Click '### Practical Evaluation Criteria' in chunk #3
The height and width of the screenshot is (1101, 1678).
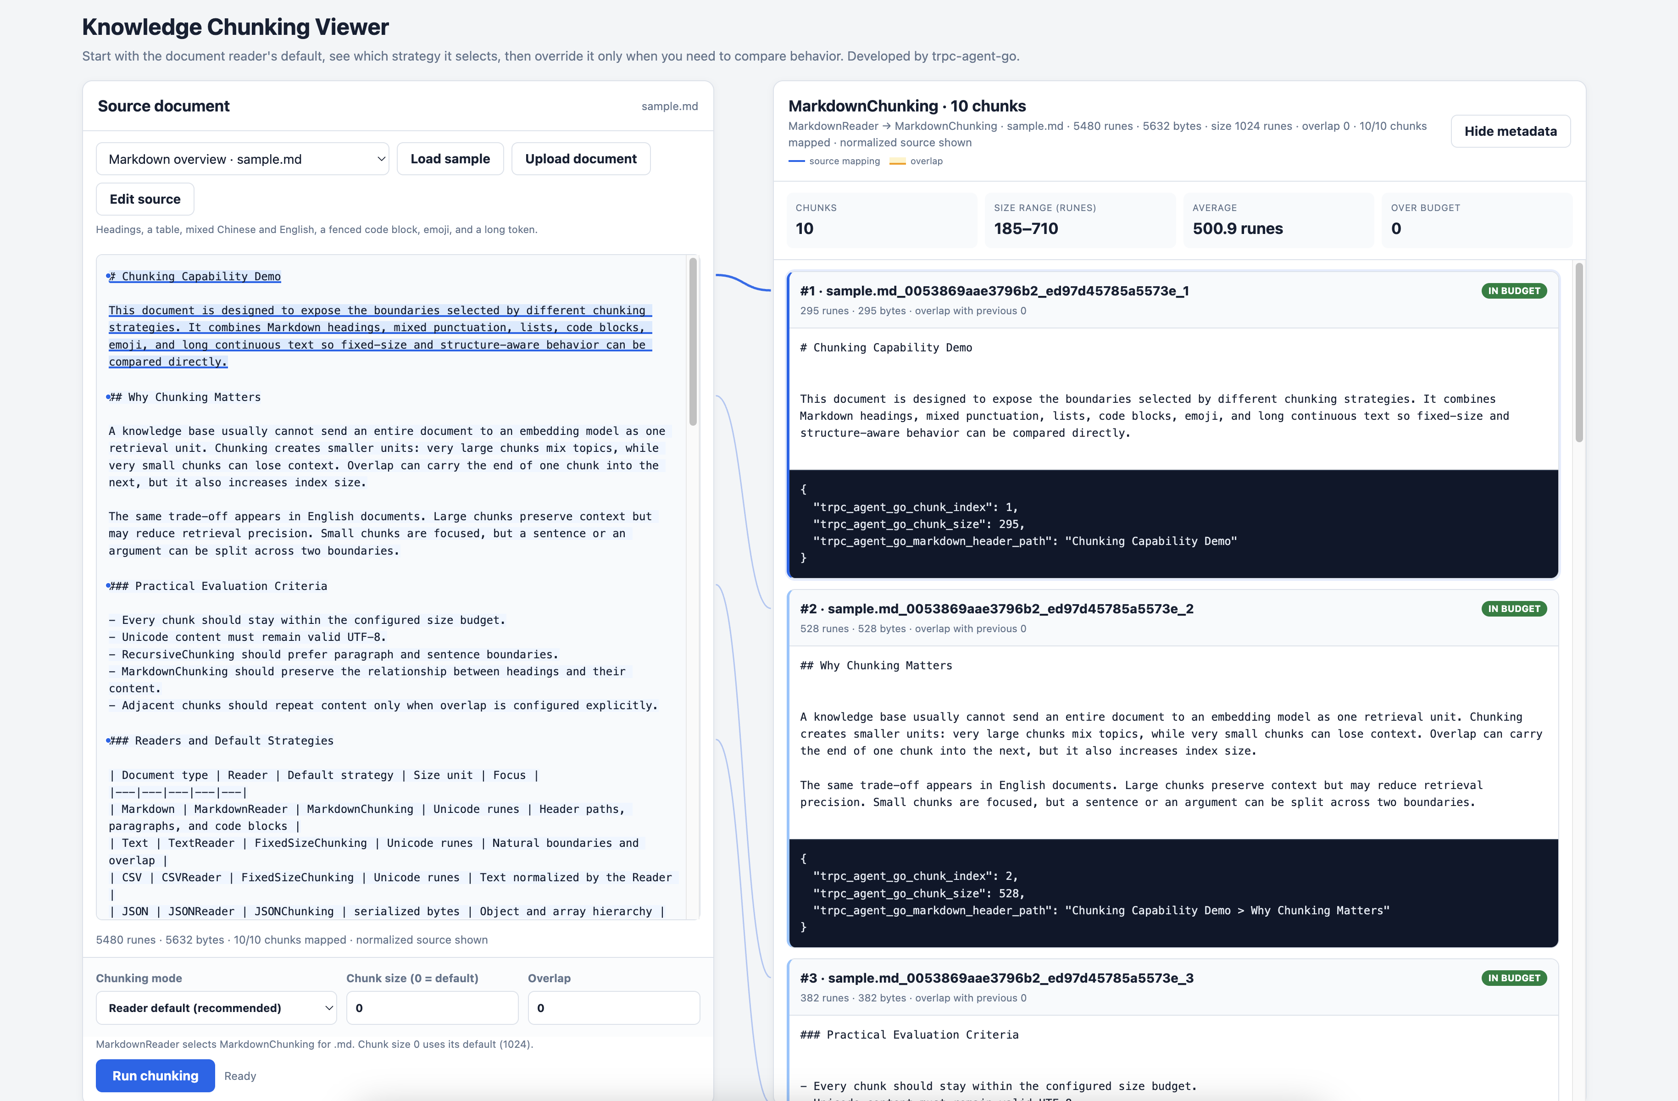point(910,1035)
